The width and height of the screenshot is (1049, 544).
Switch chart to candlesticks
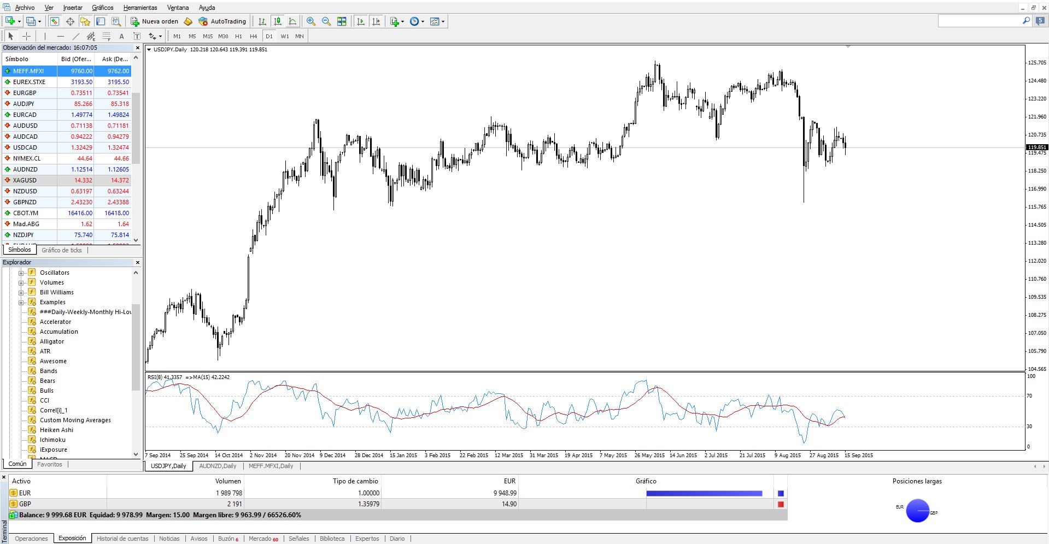[278, 21]
